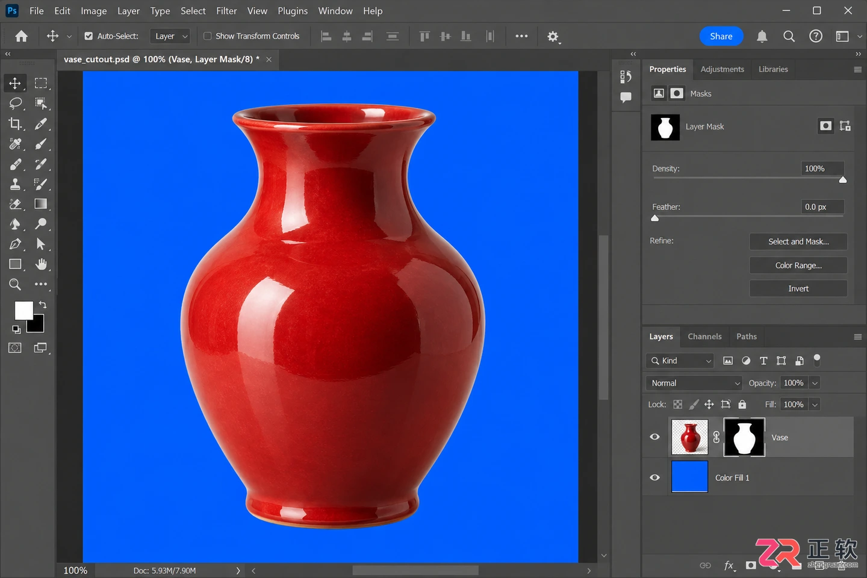Hide the Vase layer
This screenshot has width=867, height=578.
click(655, 437)
